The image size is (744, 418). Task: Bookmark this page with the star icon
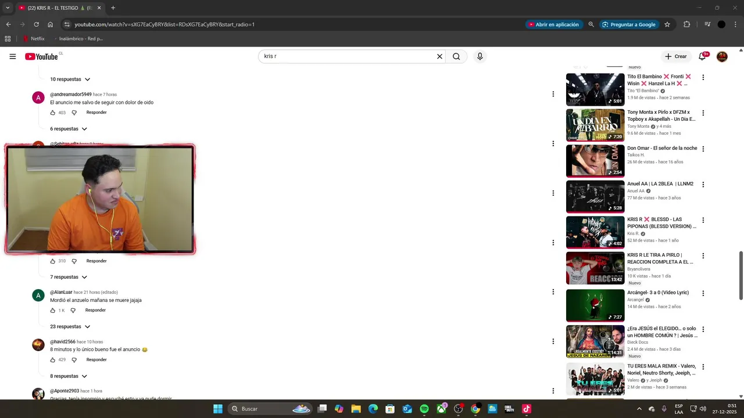coord(667,24)
